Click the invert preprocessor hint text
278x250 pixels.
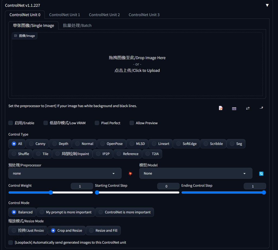[x=73, y=106]
